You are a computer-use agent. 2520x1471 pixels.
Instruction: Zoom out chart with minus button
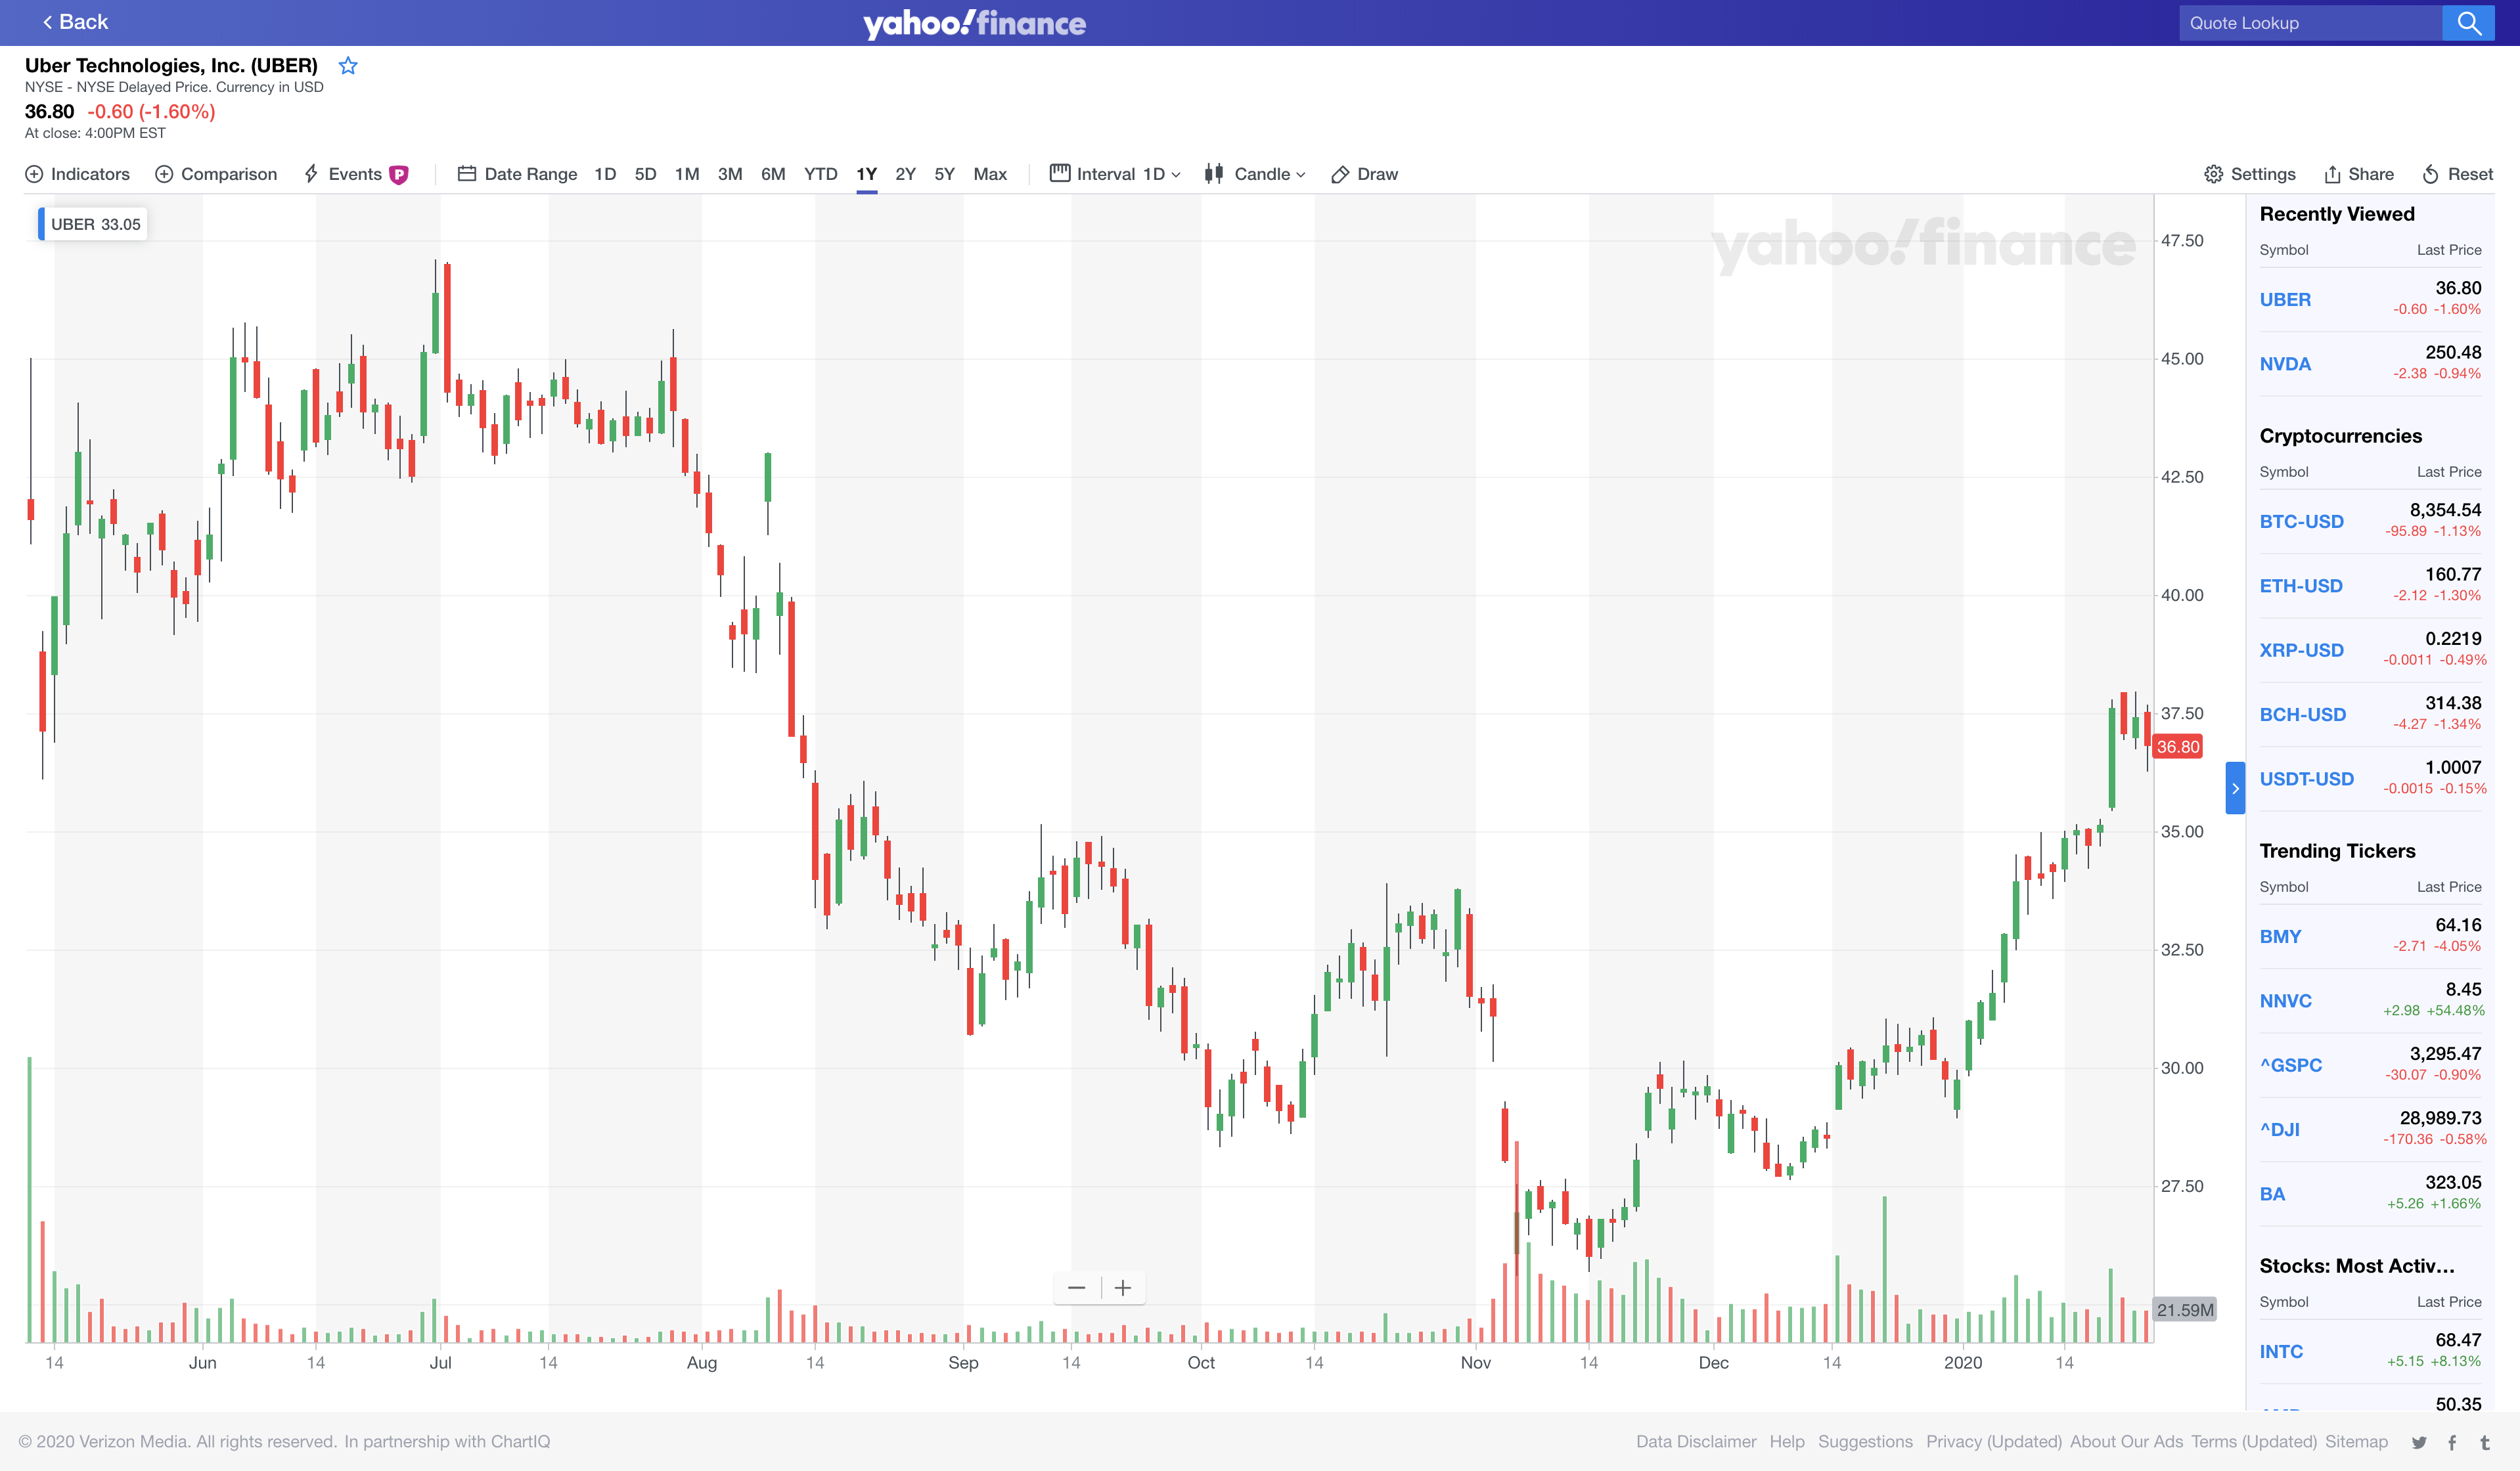tap(1076, 1287)
